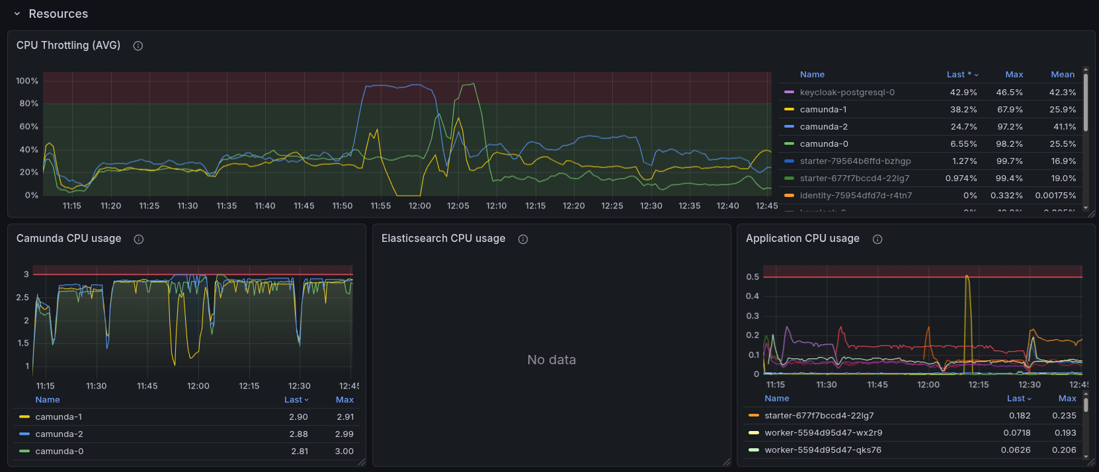Click resize handle of CPU Throttling panel
Viewport: 1099px width, 472px height.
tap(1090, 213)
